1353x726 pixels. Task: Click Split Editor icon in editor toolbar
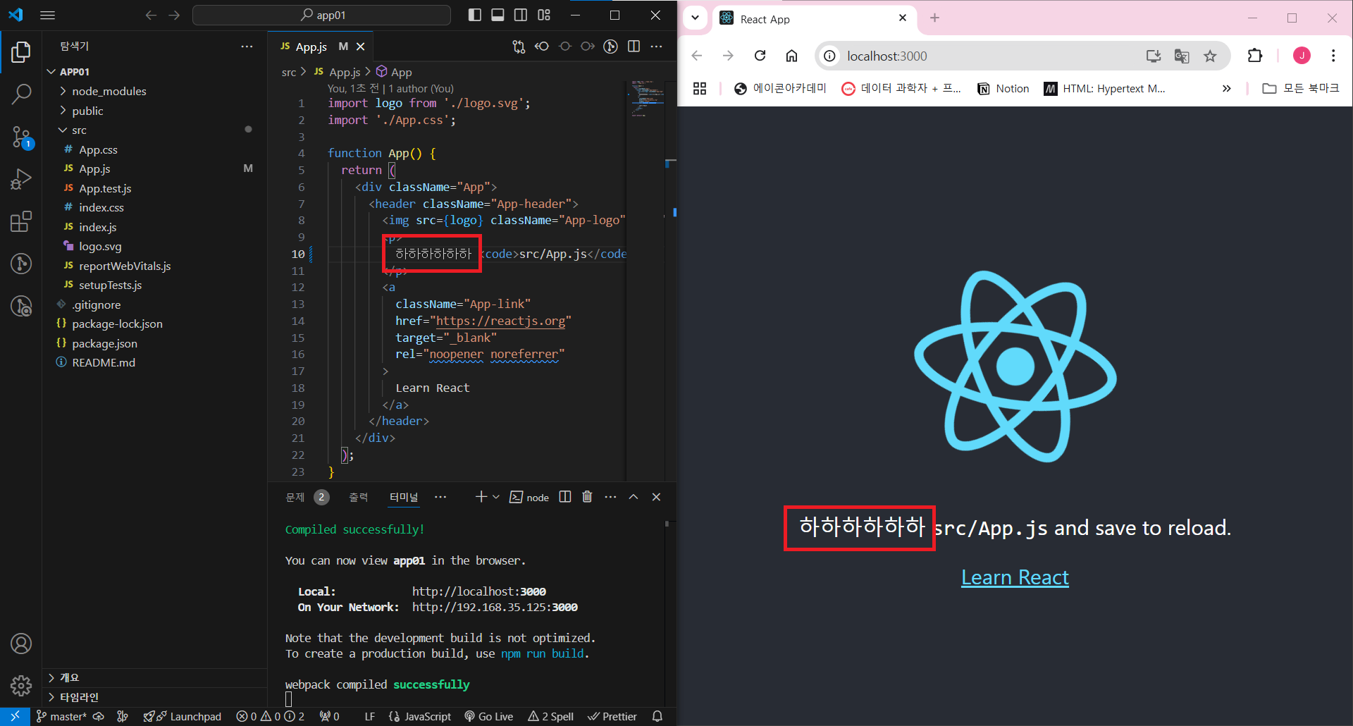click(634, 47)
